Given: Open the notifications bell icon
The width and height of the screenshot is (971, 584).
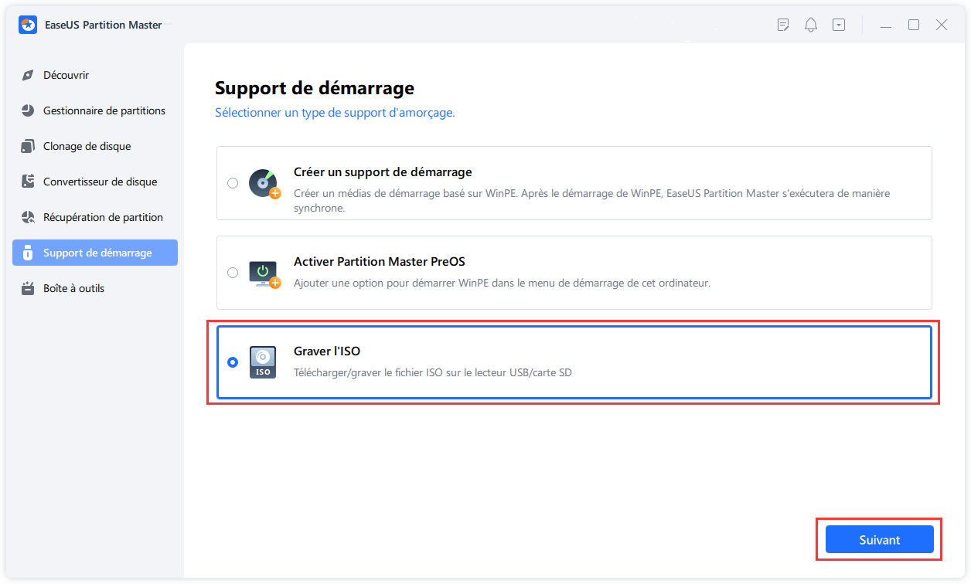Looking at the screenshot, I should 811,25.
